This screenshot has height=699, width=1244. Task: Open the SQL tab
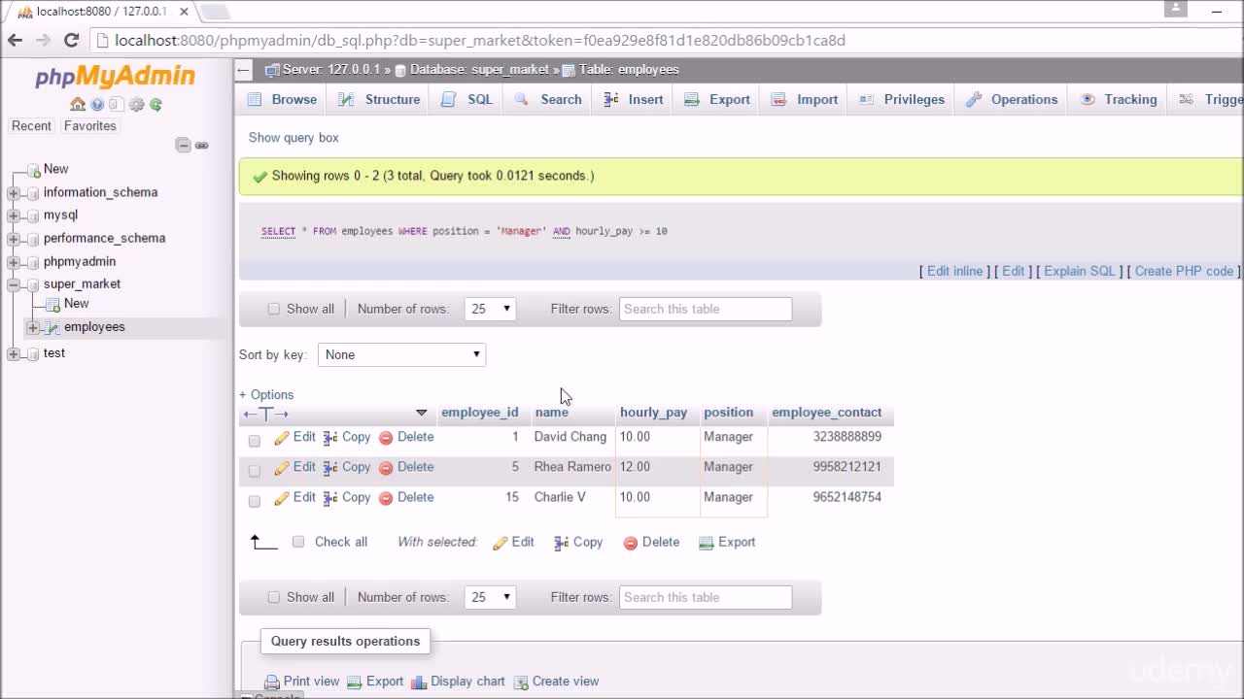click(467, 99)
